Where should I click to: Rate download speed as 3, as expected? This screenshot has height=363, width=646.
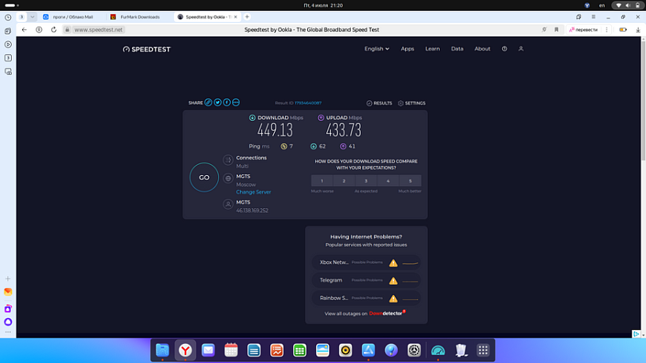click(x=366, y=181)
